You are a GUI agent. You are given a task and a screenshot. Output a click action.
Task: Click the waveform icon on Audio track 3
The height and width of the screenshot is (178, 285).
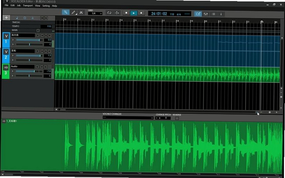(x=6, y=67)
